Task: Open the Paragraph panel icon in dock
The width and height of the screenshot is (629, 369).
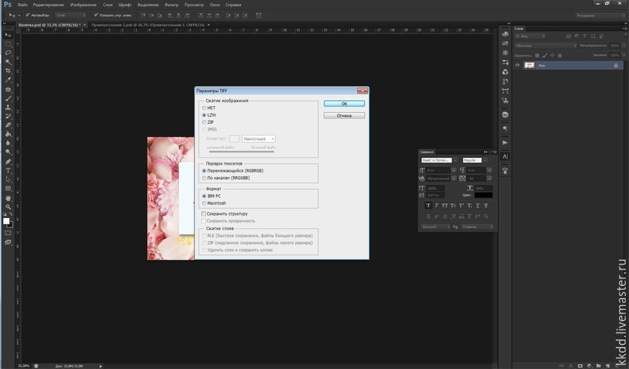Action: click(505, 128)
